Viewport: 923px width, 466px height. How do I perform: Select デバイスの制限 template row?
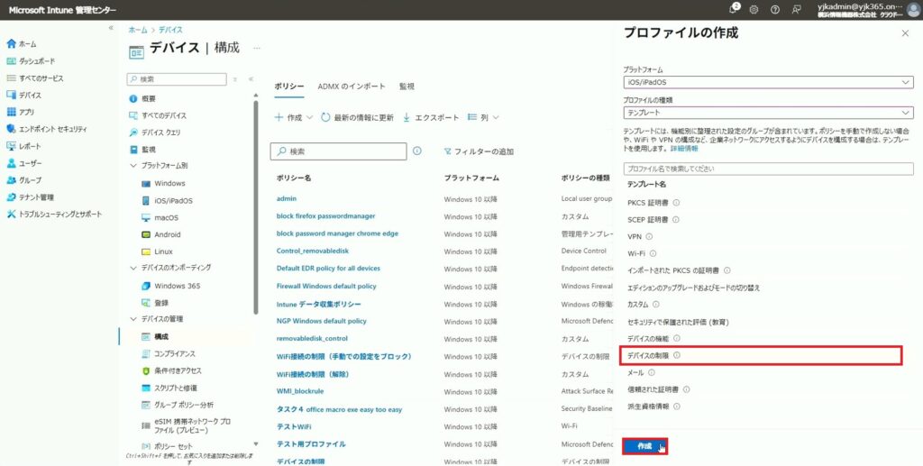(x=762, y=355)
